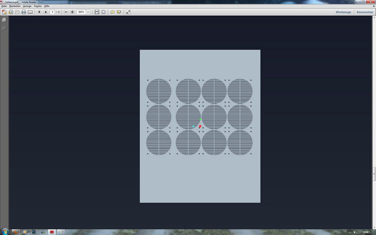Toggle fit one full page view
Image resolution: width=376 pixels, height=235 pixels.
tap(103, 12)
